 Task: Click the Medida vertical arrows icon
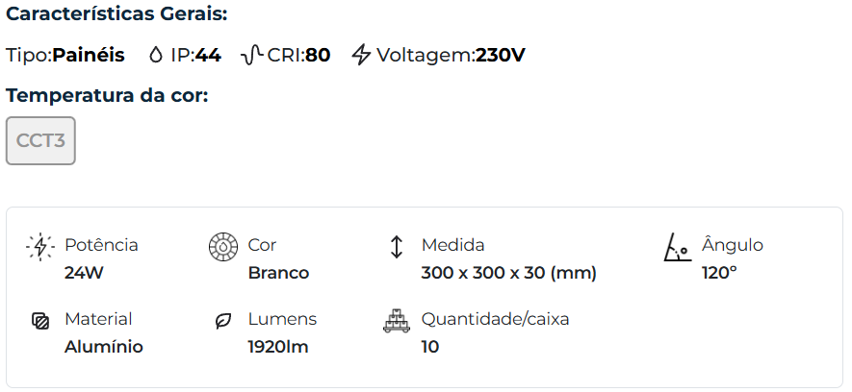point(397,247)
